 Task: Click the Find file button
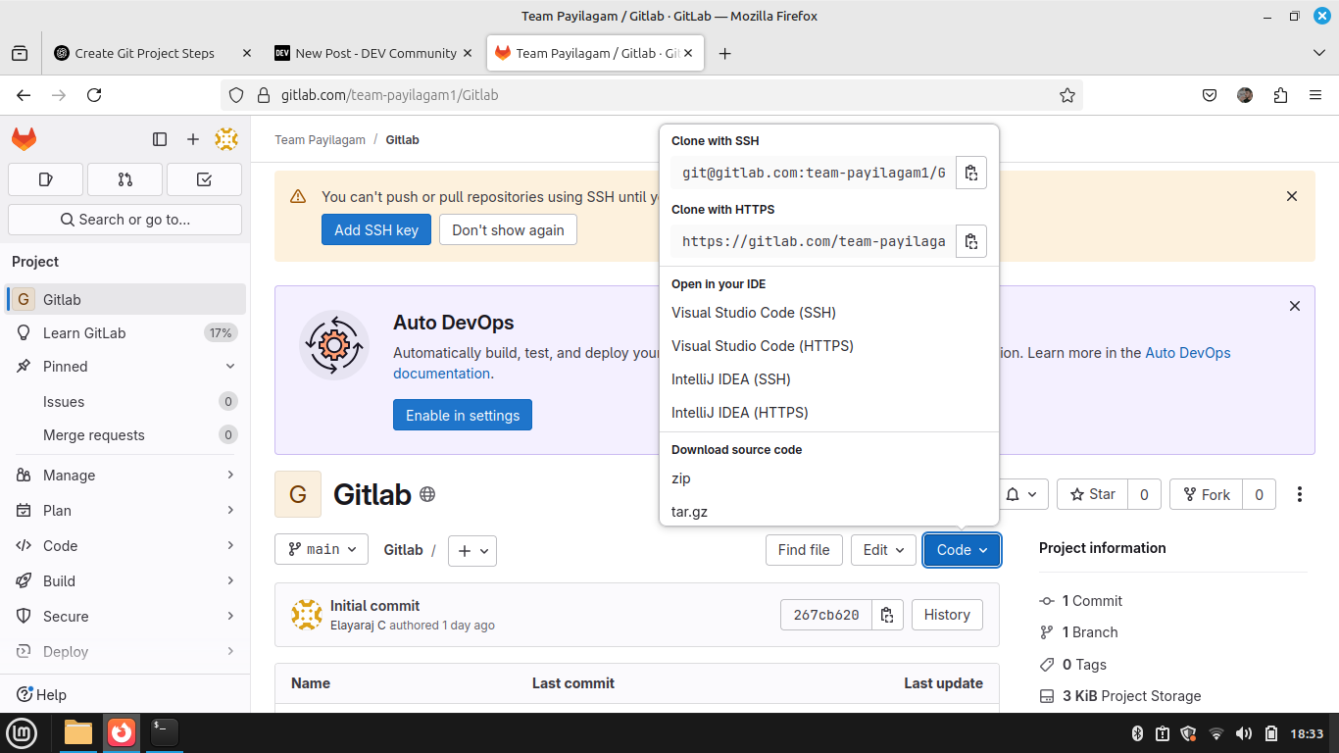tap(804, 550)
